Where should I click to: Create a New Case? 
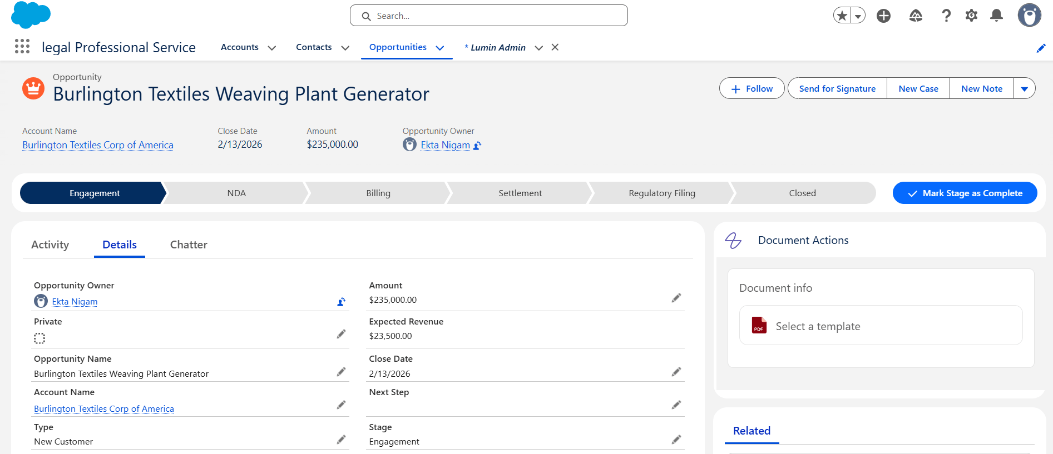point(918,88)
